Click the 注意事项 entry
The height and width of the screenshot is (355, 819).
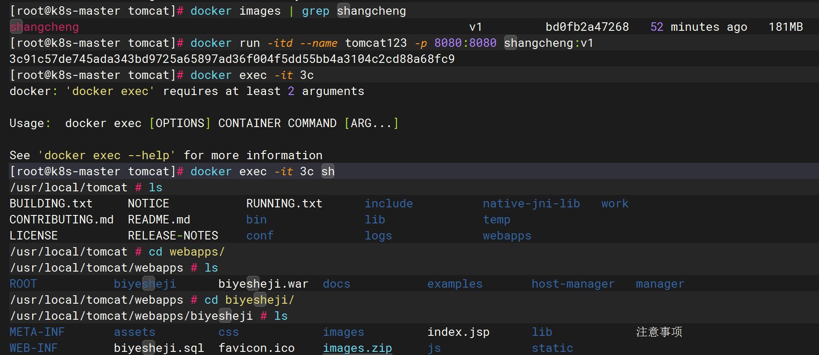(659, 332)
